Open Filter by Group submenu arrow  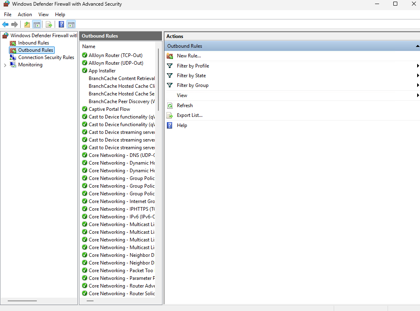click(418, 85)
